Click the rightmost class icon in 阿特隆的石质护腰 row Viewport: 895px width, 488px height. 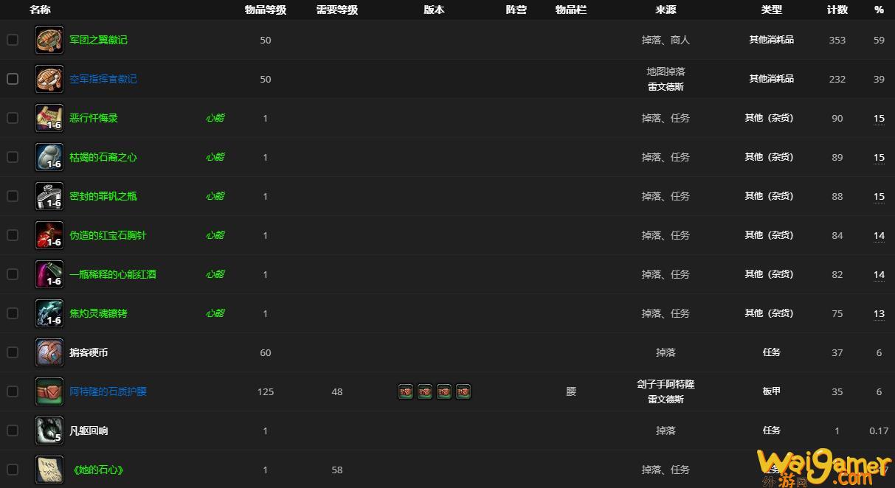click(x=463, y=391)
